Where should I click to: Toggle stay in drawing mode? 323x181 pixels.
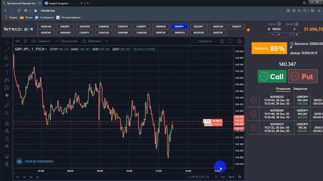click(x=7, y=131)
